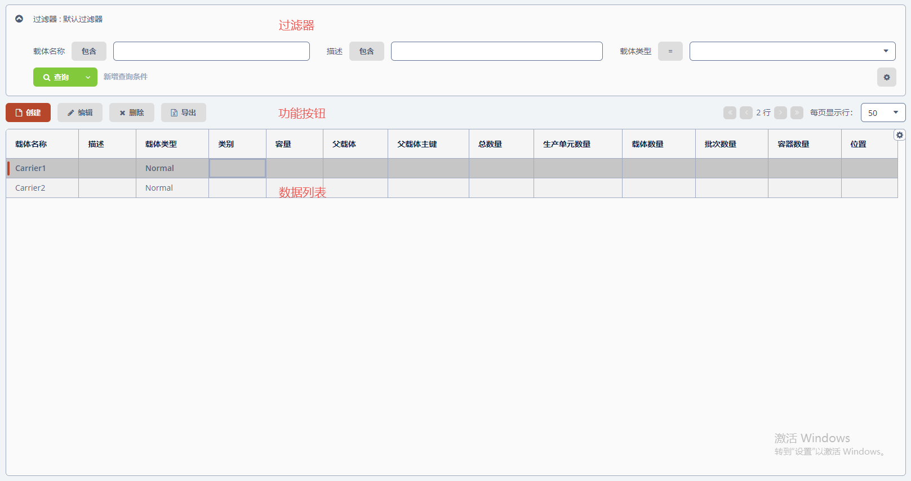Screen dimensions: 911x481
Task: Click the 编辑 edit button
Action: 80,113
